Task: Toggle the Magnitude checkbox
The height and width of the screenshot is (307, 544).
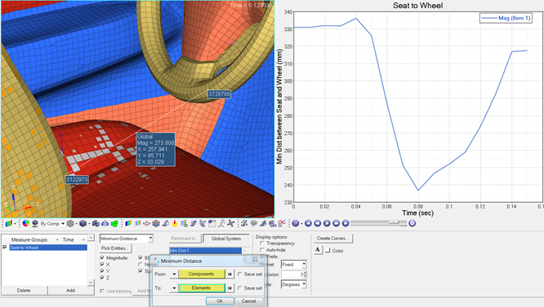Action: [x=102, y=258]
